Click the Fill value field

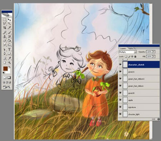[149, 56]
